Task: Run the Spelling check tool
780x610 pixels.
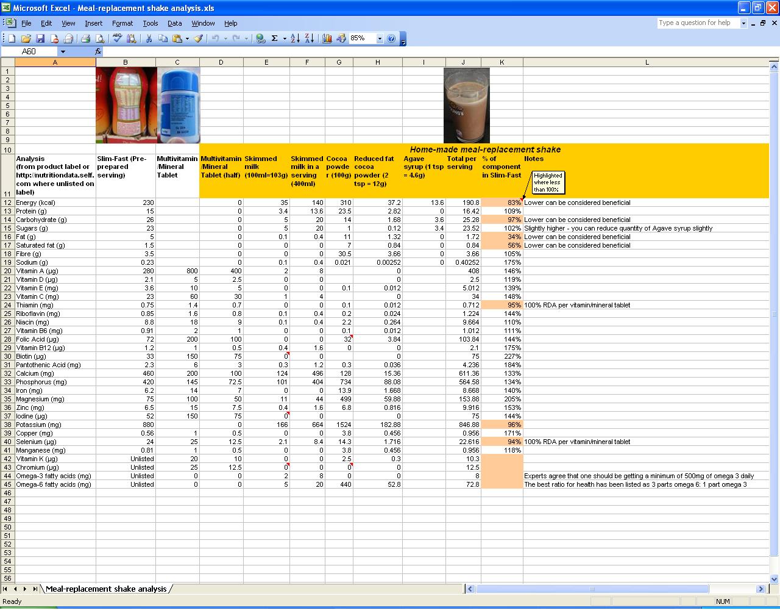Action: [118, 38]
